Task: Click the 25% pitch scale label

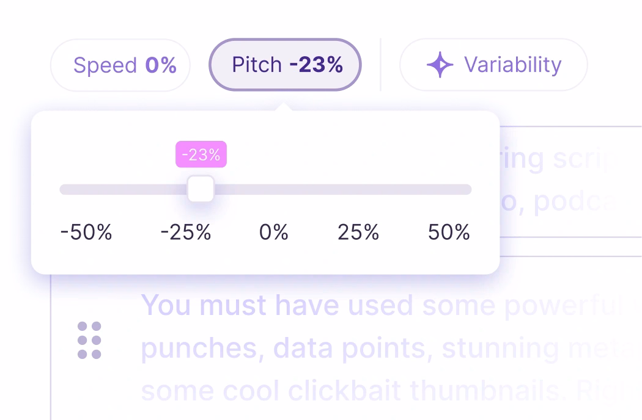Action: coord(358,232)
